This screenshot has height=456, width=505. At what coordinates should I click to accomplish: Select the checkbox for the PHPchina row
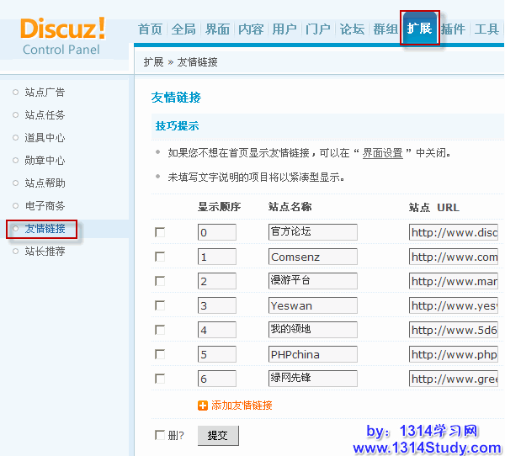coord(160,354)
